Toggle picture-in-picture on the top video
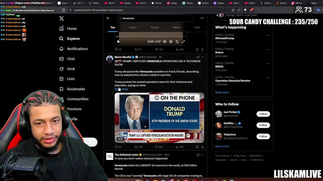 [177, 42]
